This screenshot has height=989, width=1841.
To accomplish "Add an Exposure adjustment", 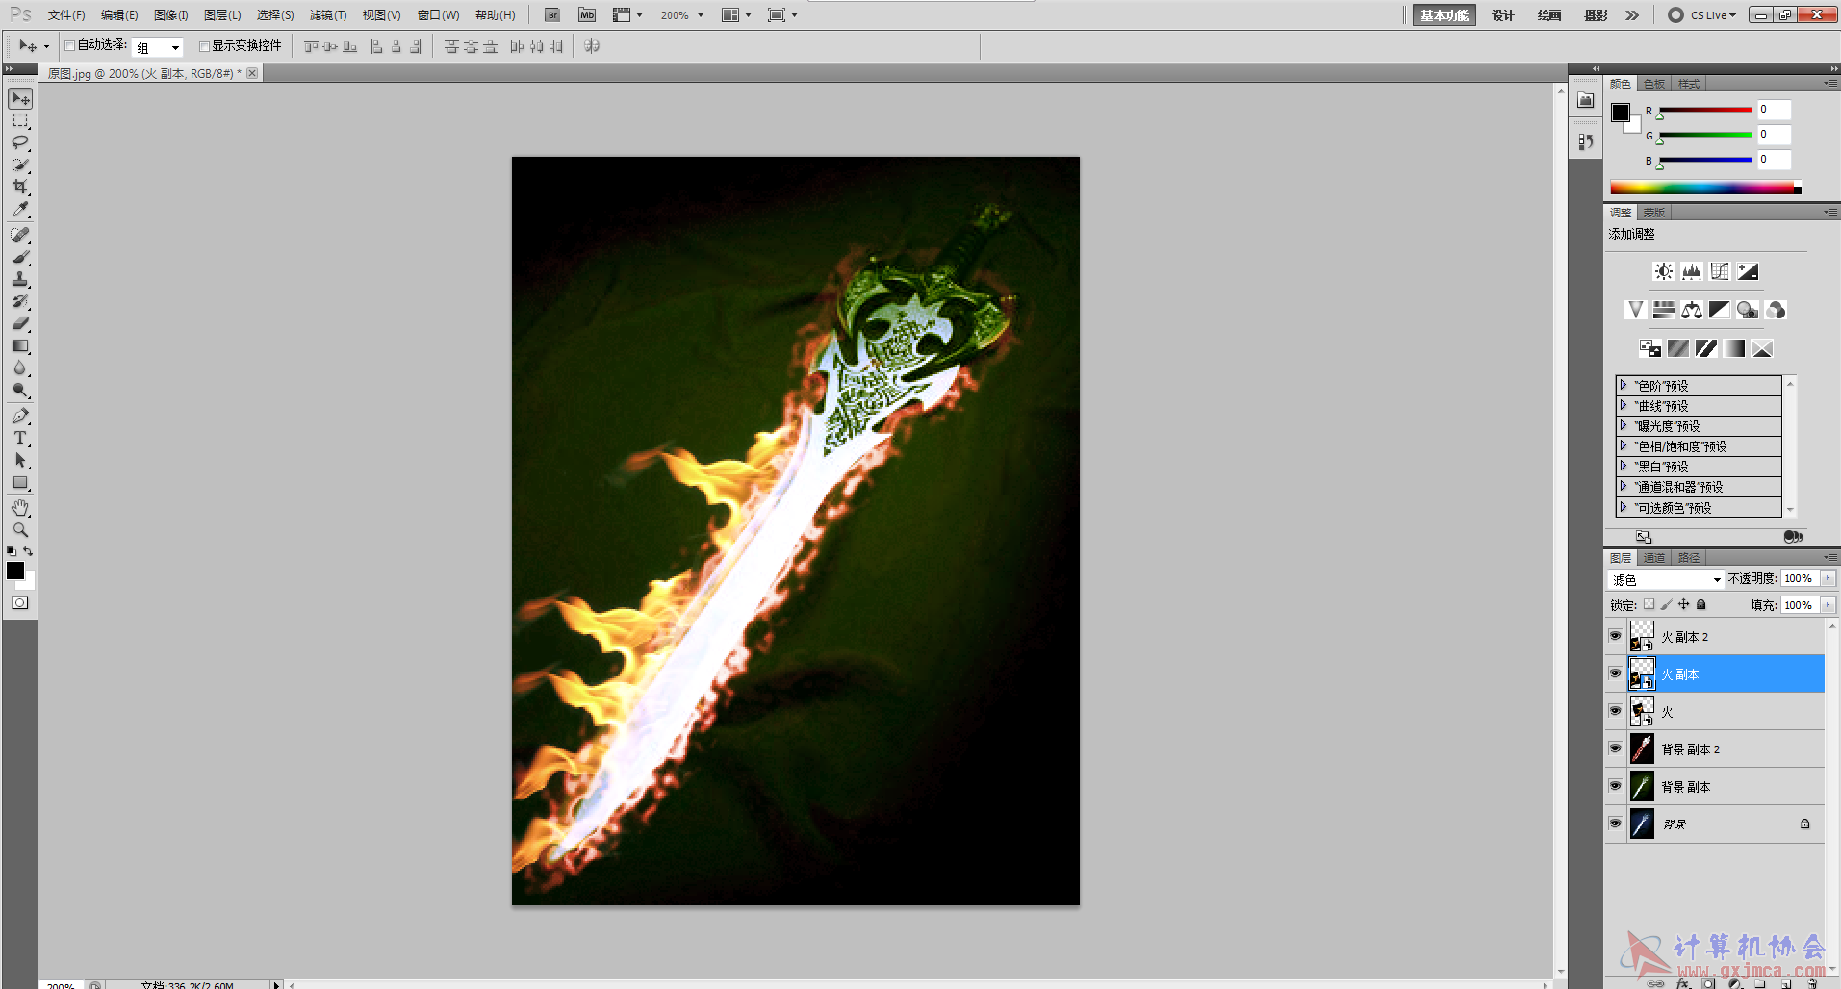I will click(1748, 271).
